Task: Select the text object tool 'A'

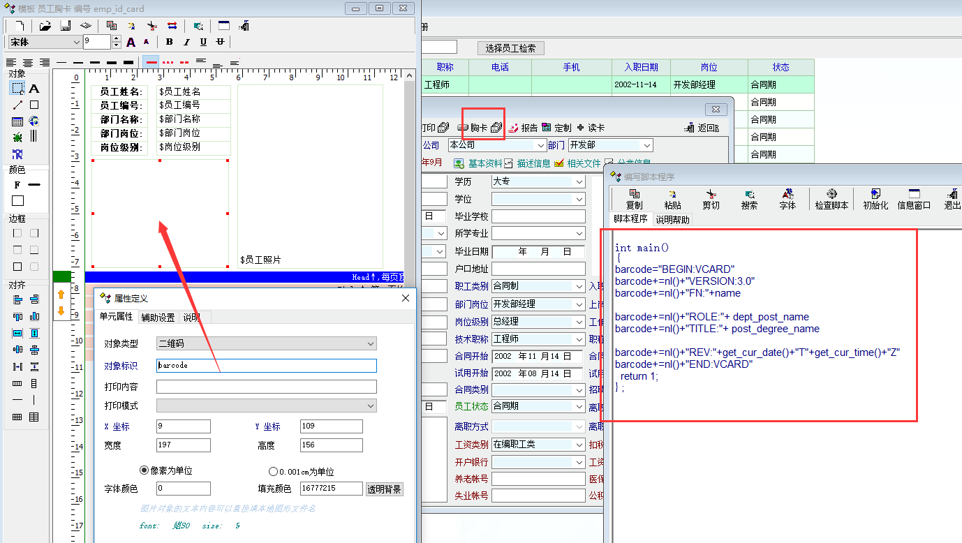Action: pyautogui.click(x=34, y=89)
